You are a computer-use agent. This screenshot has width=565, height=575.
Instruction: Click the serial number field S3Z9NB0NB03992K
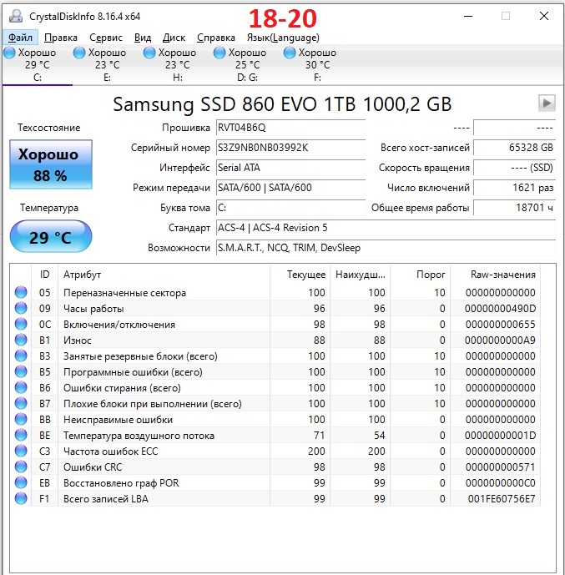click(x=290, y=148)
